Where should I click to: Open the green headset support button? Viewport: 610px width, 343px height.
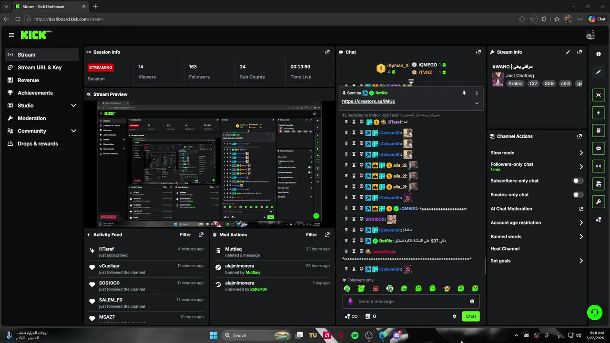[x=594, y=313]
